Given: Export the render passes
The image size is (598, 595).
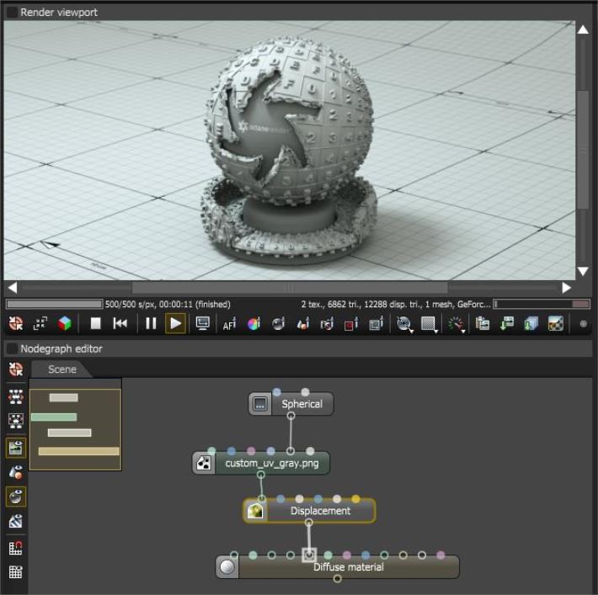Looking at the screenshot, I should click(x=531, y=324).
